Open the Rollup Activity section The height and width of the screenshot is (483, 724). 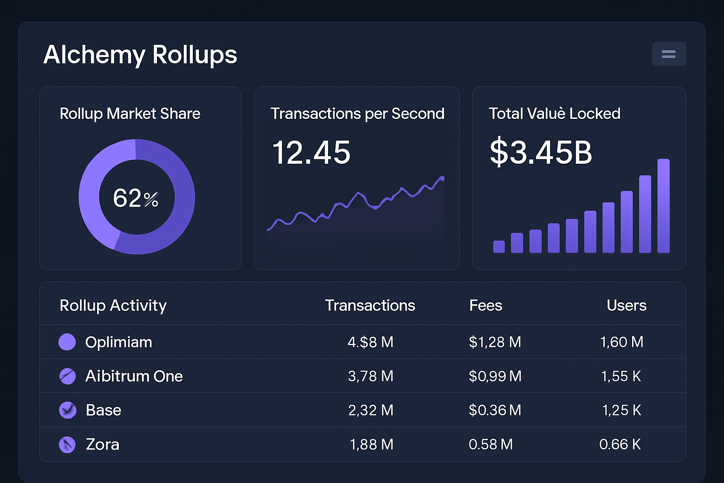click(x=113, y=305)
